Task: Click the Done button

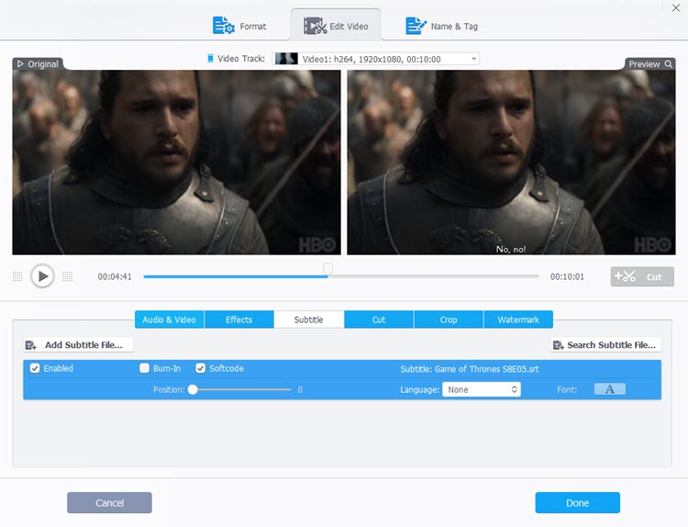Action: click(577, 502)
